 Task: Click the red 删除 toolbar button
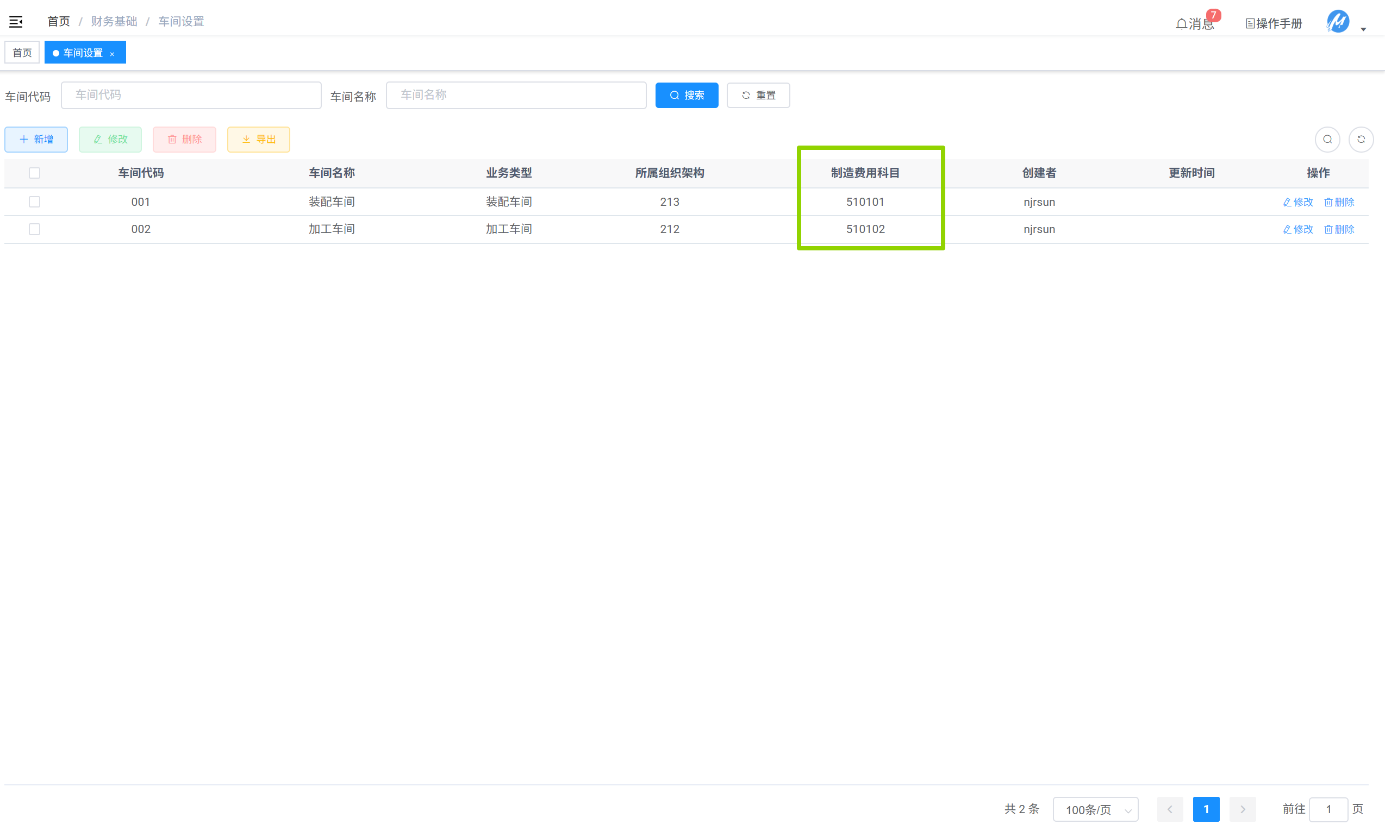pos(184,140)
